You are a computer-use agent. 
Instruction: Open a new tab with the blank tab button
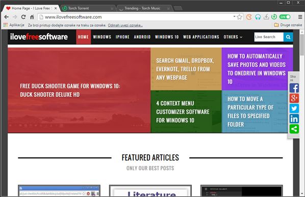pos(178,8)
